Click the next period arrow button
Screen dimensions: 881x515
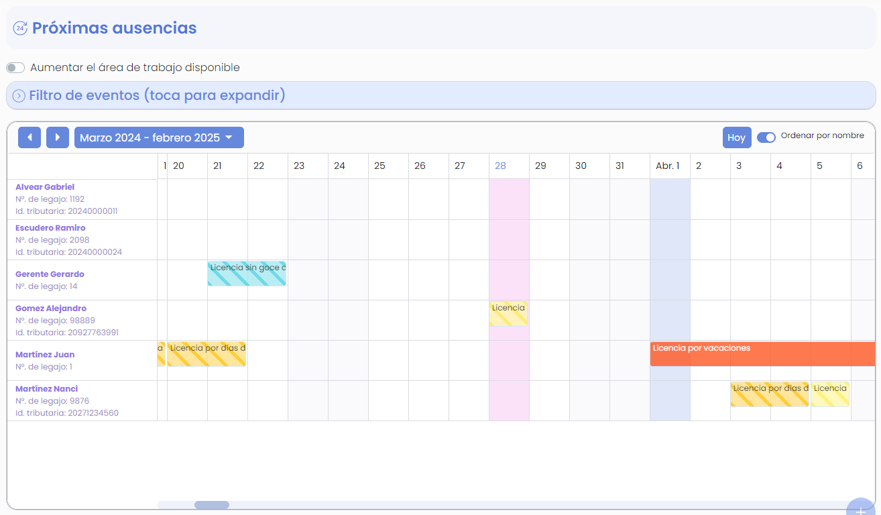[x=58, y=137]
